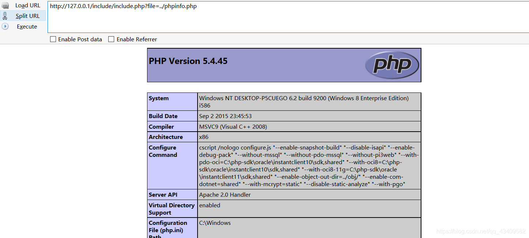Click the MSVC9 (Visual C++ 2008) value
This screenshot has width=529, height=238.
point(233,127)
